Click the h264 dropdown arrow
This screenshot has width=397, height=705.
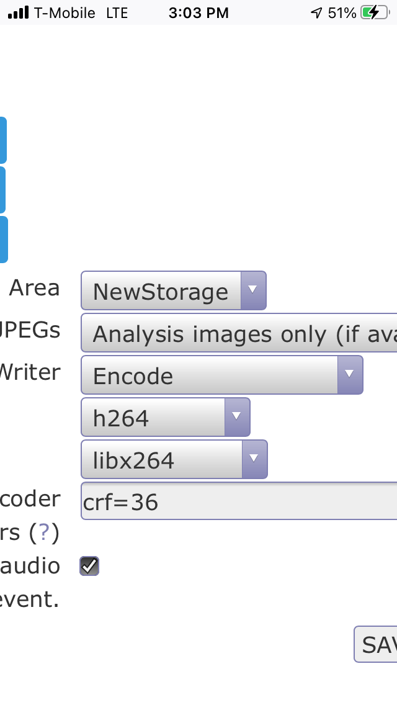[x=237, y=417]
